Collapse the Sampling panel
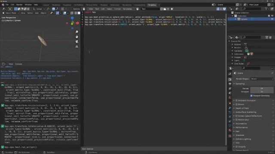The width and height of the screenshot is (275, 154). tap(240, 84)
